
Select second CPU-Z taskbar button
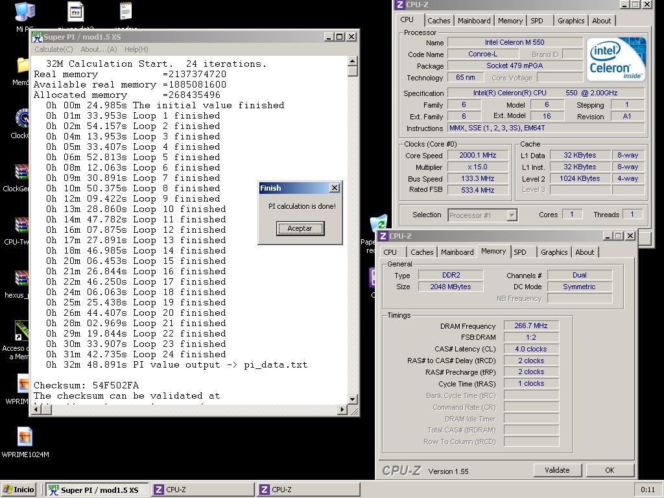tap(309, 490)
